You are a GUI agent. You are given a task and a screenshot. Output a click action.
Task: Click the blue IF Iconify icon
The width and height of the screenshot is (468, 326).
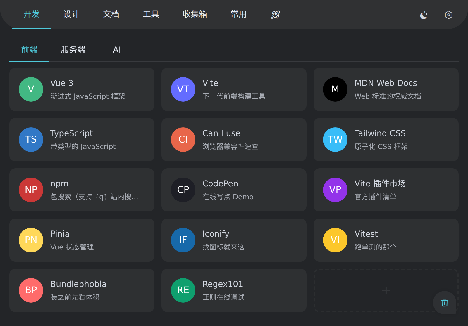tap(183, 240)
